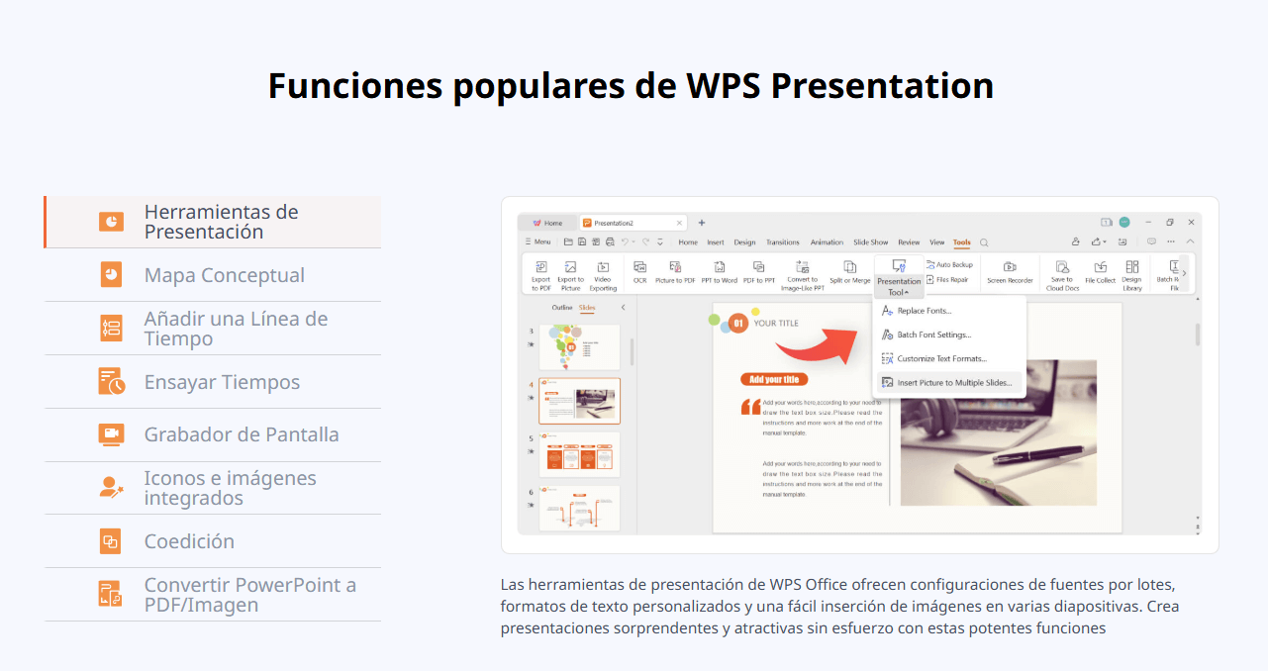This screenshot has height=671, width=1268.
Task: Switch to the Review ribbon tab
Action: point(909,241)
